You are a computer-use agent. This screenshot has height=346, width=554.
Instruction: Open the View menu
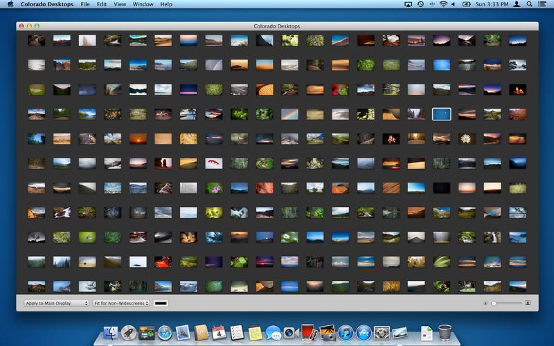point(120,4)
